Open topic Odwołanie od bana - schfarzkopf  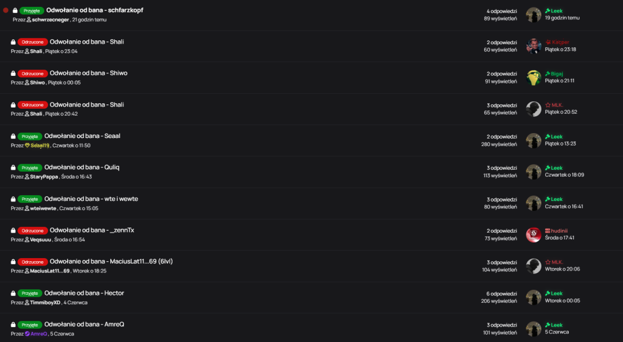tap(95, 10)
